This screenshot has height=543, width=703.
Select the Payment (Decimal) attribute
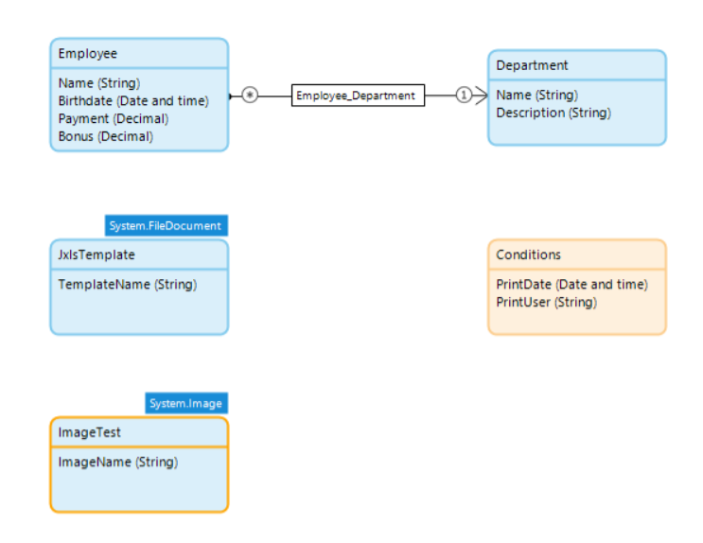(x=114, y=118)
